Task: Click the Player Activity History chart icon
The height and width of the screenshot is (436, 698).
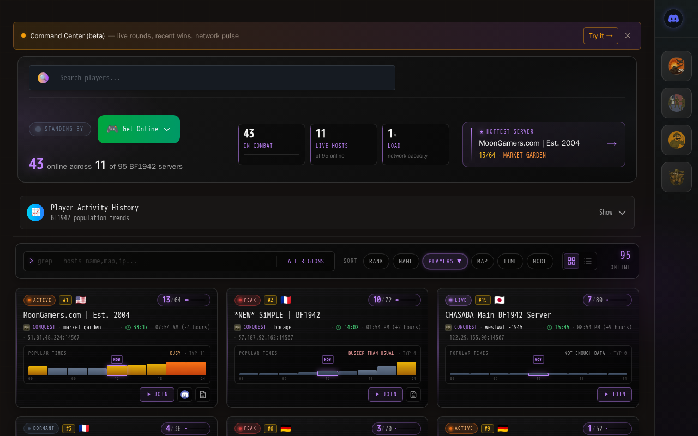Action: [x=35, y=213]
